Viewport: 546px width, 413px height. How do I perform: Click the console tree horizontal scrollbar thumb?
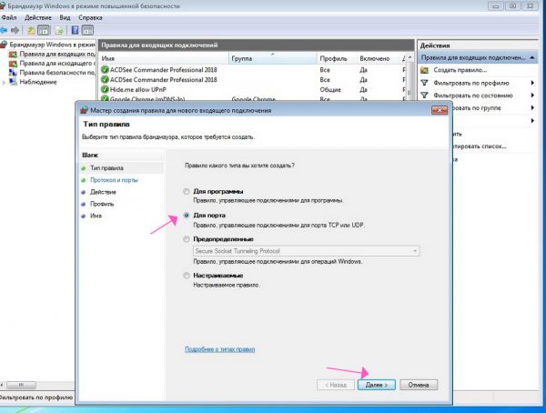[x=22, y=385]
